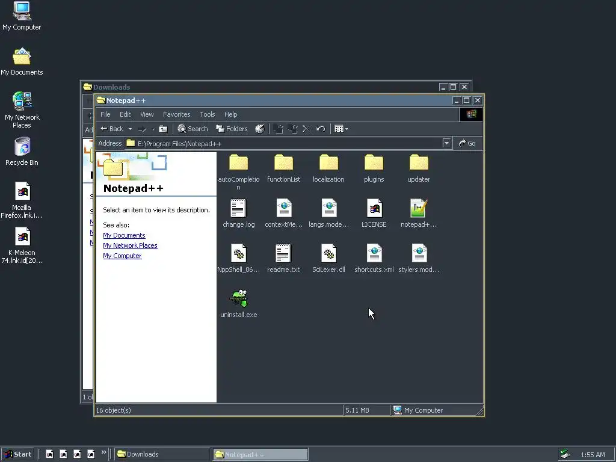Click the taskbar clock 1:55 AM
616x462 pixels.
593,455
